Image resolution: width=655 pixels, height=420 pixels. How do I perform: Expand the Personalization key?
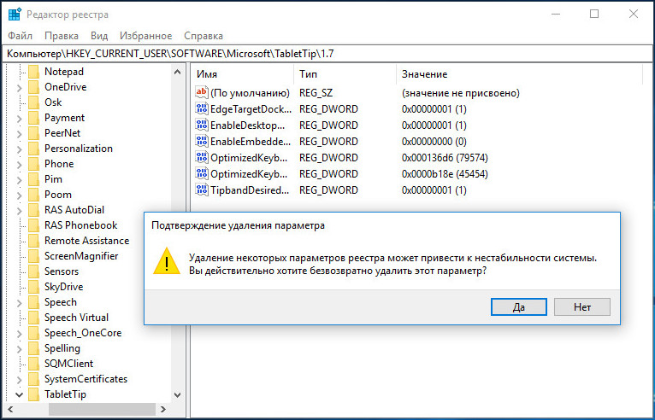(19, 149)
